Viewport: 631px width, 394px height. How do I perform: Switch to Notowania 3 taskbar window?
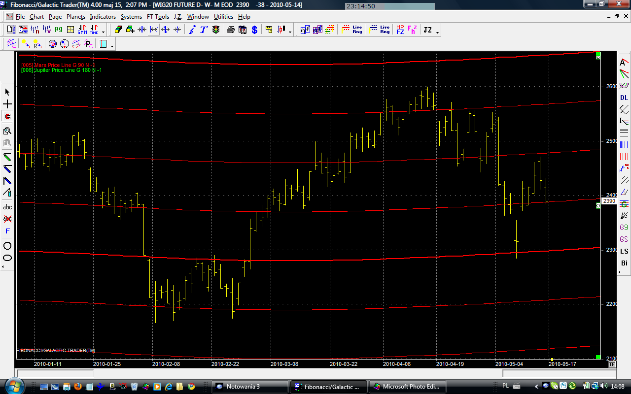point(249,387)
